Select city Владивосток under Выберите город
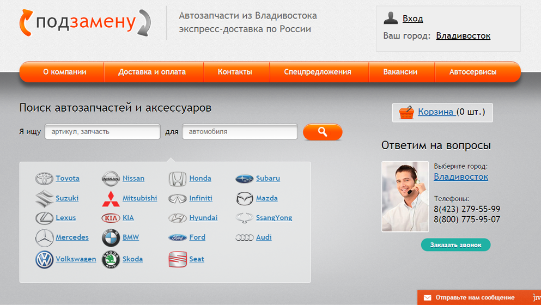The width and height of the screenshot is (541, 305). click(x=461, y=177)
